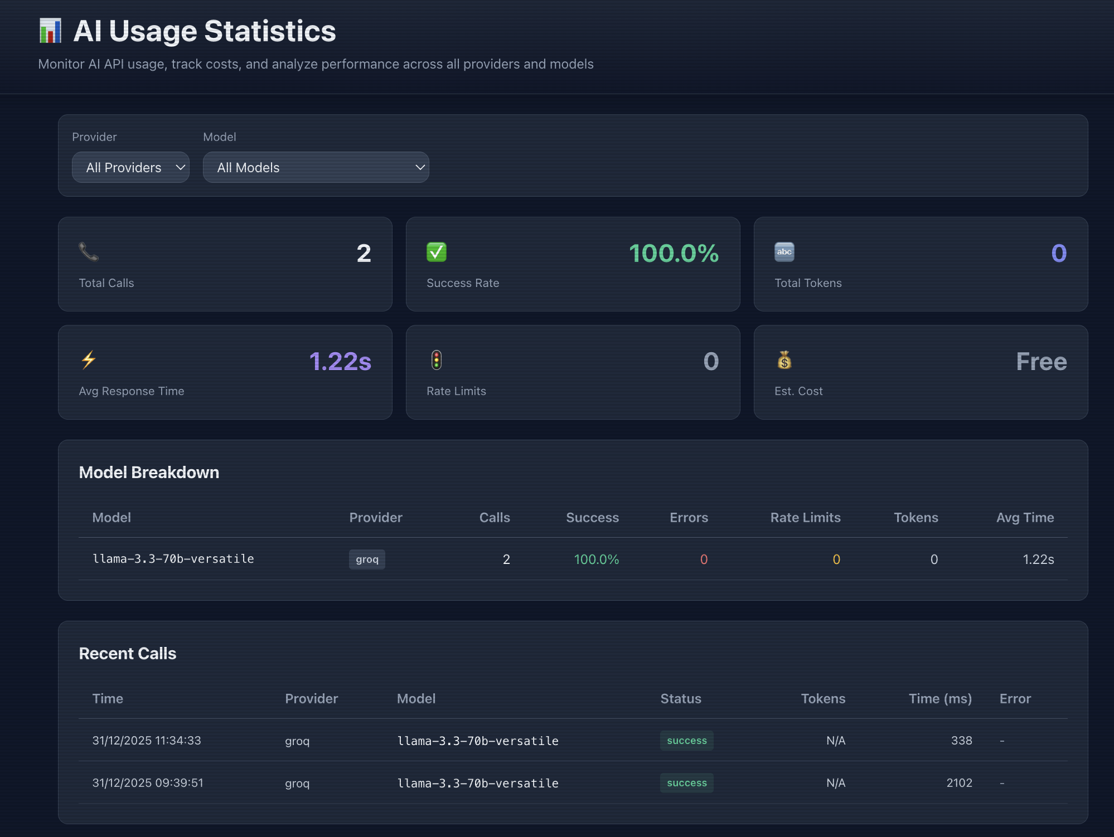Click the yellow 0 rate limits value

coord(836,559)
